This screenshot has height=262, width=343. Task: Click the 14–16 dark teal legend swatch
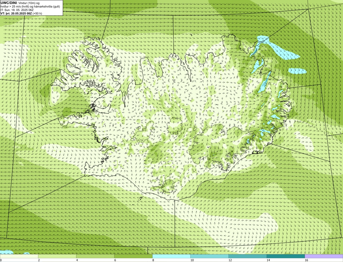tap(286, 256)
